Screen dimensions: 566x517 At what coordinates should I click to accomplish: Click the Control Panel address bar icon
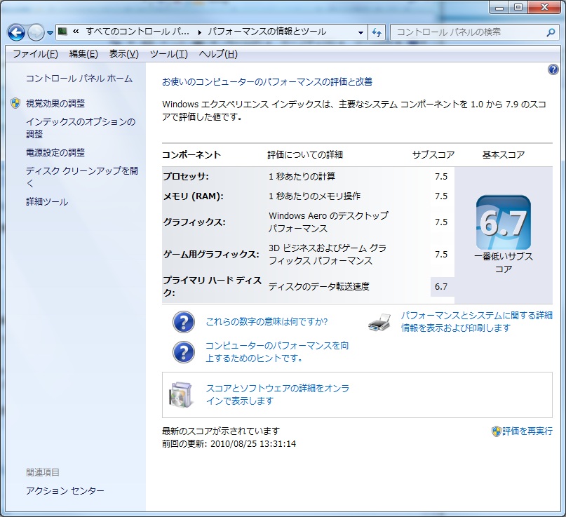pos(63,32)
